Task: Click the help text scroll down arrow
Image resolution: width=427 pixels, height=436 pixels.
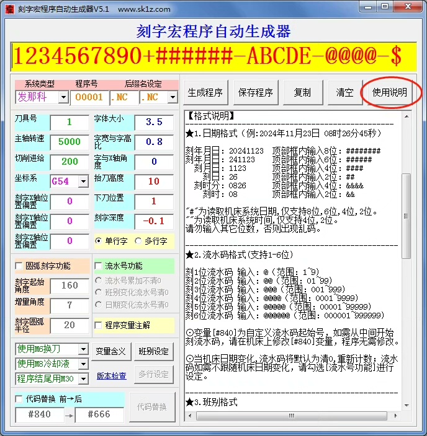Action: pos(407,406)
